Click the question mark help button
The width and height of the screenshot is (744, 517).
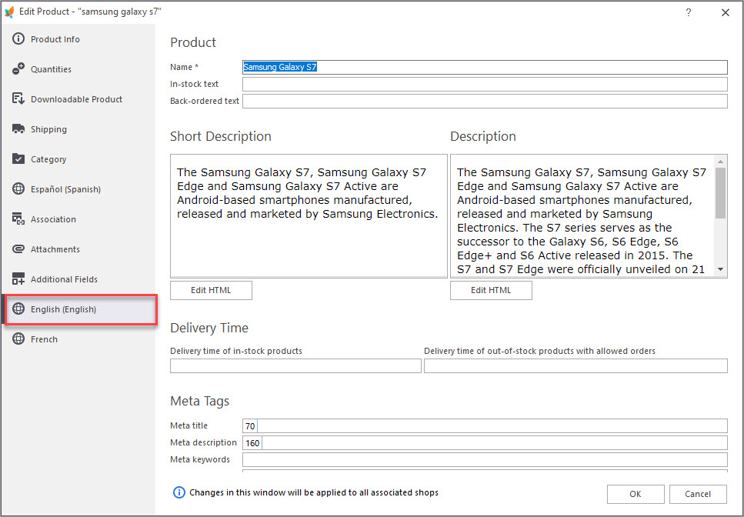tap(689, 12)
